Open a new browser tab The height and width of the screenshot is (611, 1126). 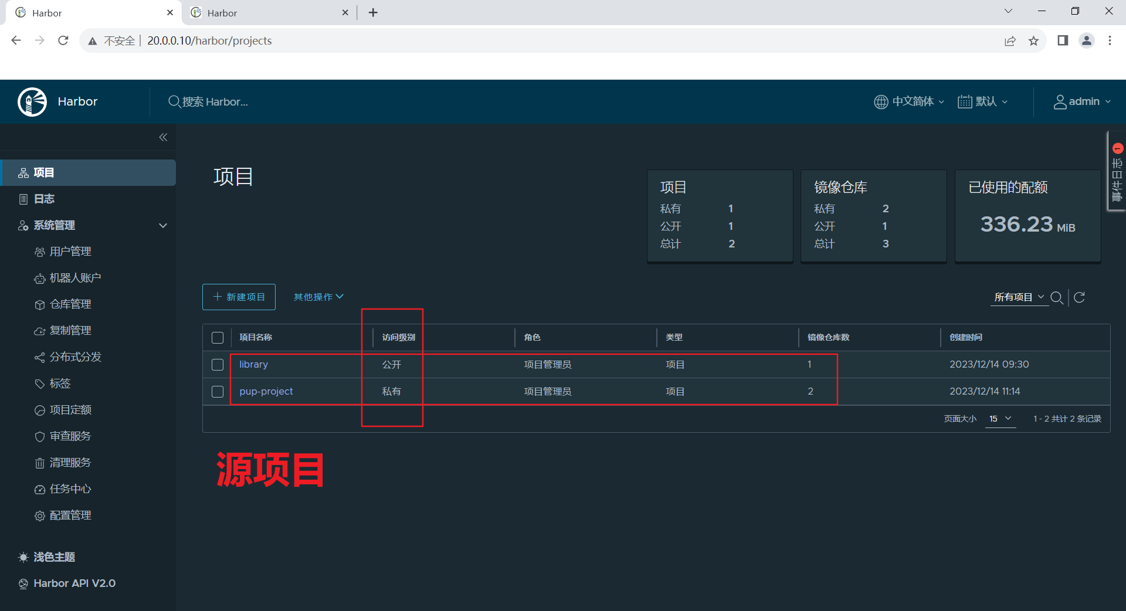(373, 12)
